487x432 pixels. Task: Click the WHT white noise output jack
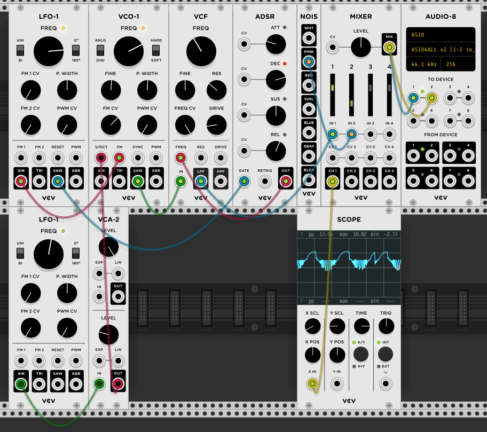308,38
